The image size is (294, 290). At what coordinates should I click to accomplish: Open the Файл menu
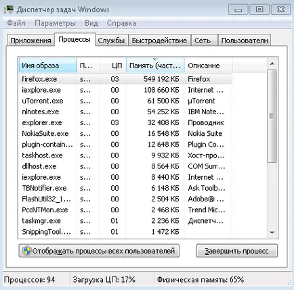pos(16,23)
